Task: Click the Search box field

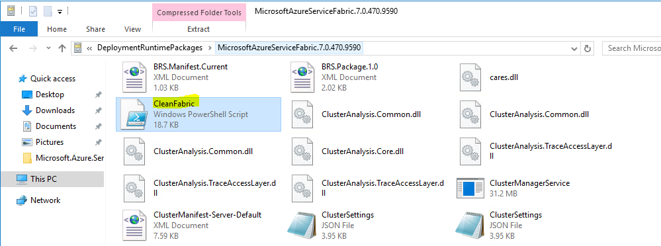Action: (x=631, y=48)
